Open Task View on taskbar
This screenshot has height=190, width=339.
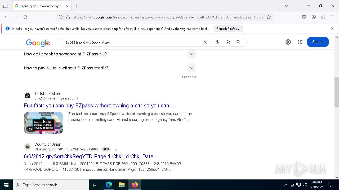pyautogui.click(x=95, y=185)
